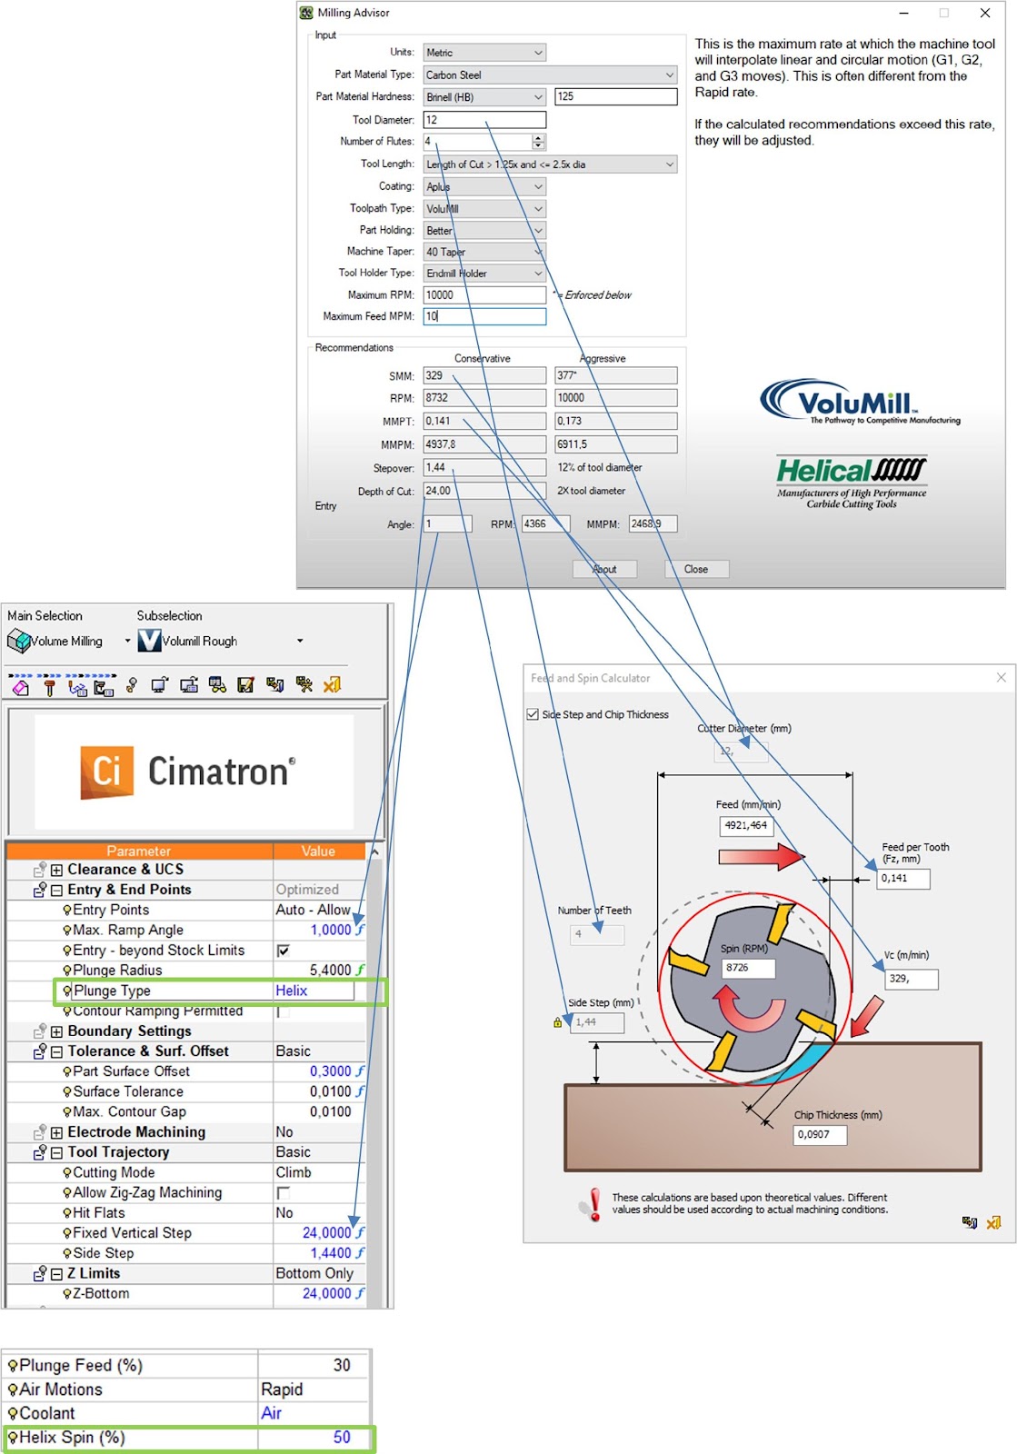Toggle the bulb icon next to Coolant
Image resolution: width=1017 pixels, height=1454 pixels.
[13, 1414]
